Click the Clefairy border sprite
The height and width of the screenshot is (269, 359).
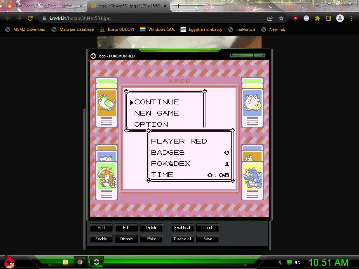[252, 103]
